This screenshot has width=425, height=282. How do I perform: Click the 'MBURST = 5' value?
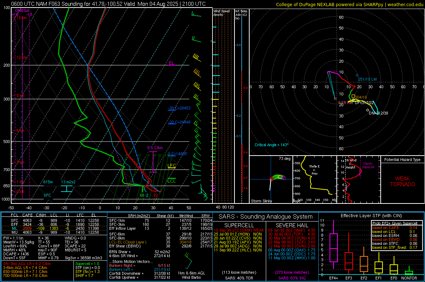tap(75, 250)
